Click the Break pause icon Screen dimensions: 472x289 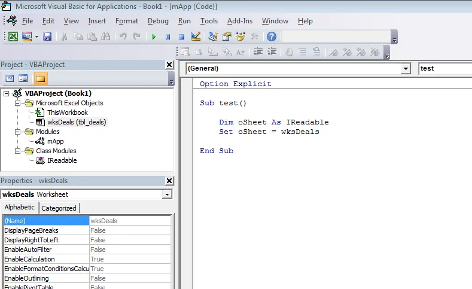(x=168, y=36)
